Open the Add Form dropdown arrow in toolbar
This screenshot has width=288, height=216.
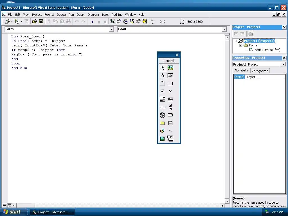point(21,21)
